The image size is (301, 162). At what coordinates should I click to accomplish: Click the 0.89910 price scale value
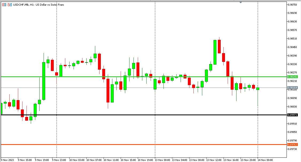(292, 124)
